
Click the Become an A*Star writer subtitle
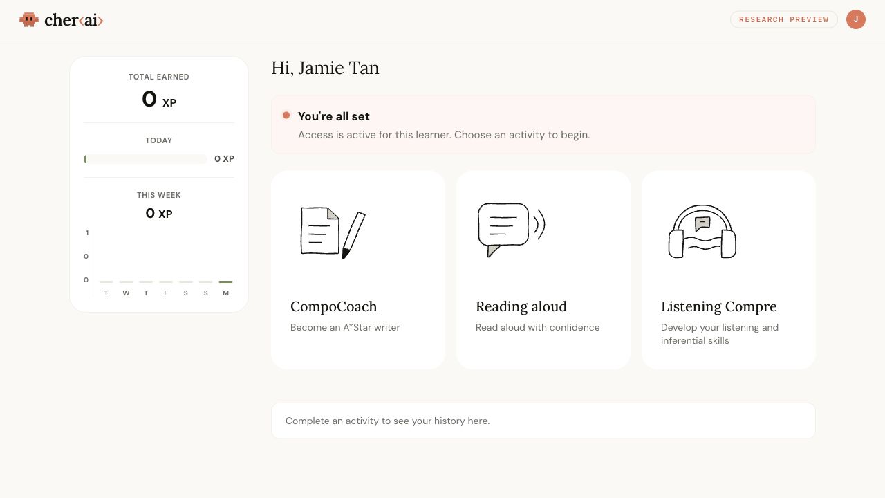tap(345, 327)
